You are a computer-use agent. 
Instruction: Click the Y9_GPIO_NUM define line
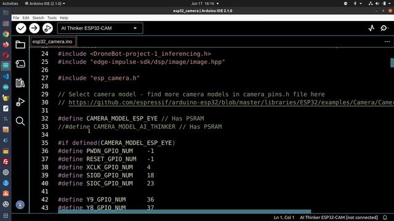pyautogui.click(x=106, y=200)
